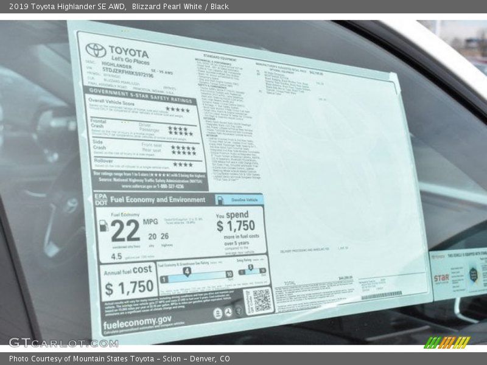Click the 'Side Crash' label
This screenshot has width=487, height=365.
(x=99, y=145)
